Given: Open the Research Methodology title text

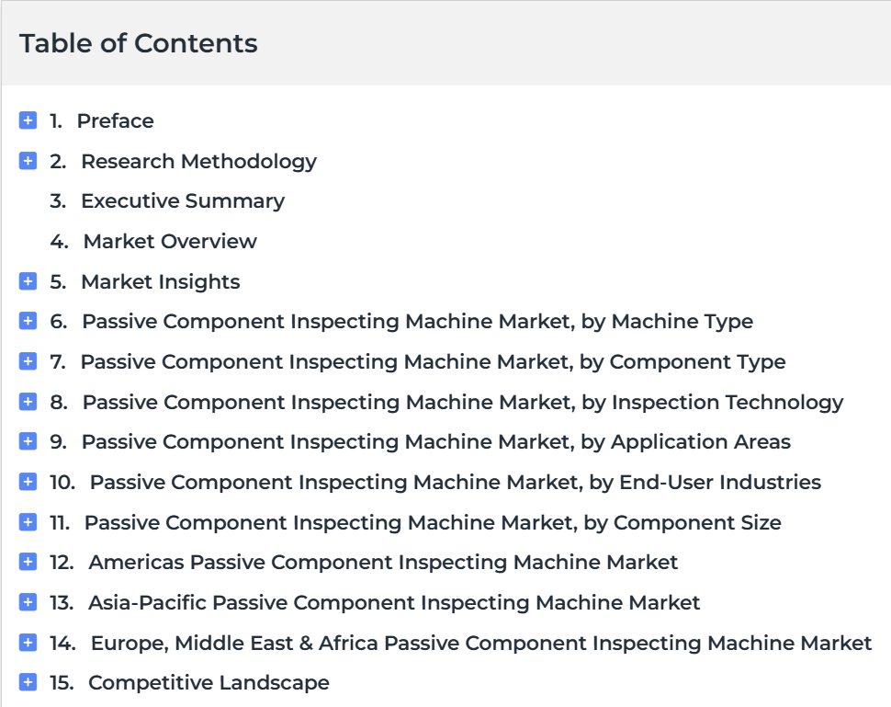Looking at the screenshot, I should [x=199, y=162].
